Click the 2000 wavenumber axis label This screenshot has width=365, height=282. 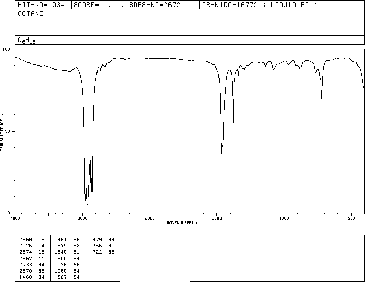point(150,218)
